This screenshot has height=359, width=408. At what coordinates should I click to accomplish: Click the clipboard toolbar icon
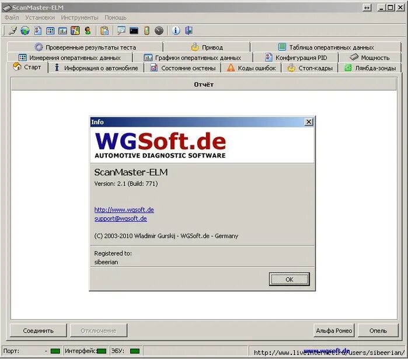click(x=104, y=31)
